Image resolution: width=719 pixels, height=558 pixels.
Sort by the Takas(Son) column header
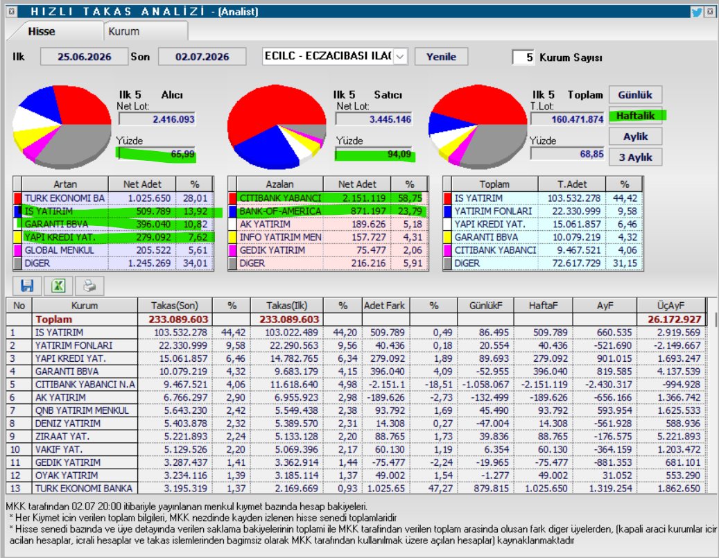(x=175, y=306)
